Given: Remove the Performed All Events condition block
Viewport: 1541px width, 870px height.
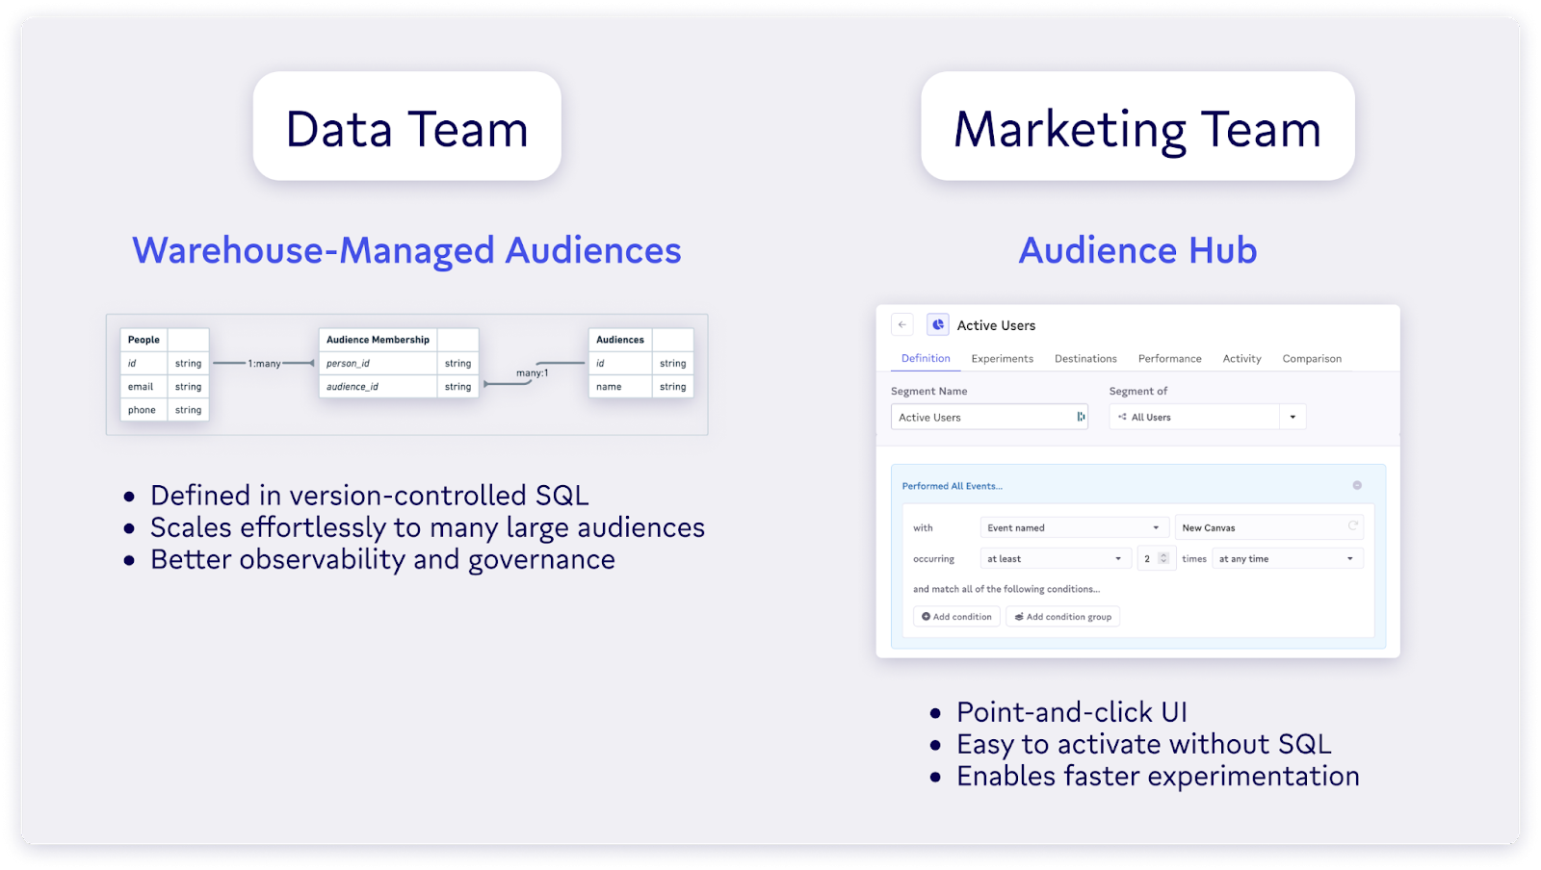Looking at the screenshot, I should click(x=1357, y=485).
